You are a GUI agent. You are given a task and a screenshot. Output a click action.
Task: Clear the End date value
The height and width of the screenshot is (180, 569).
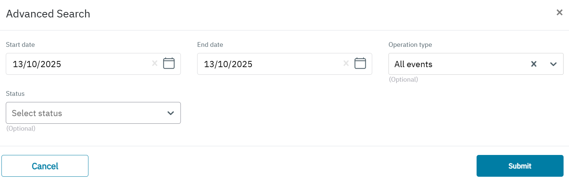click(x=346, y=64)
